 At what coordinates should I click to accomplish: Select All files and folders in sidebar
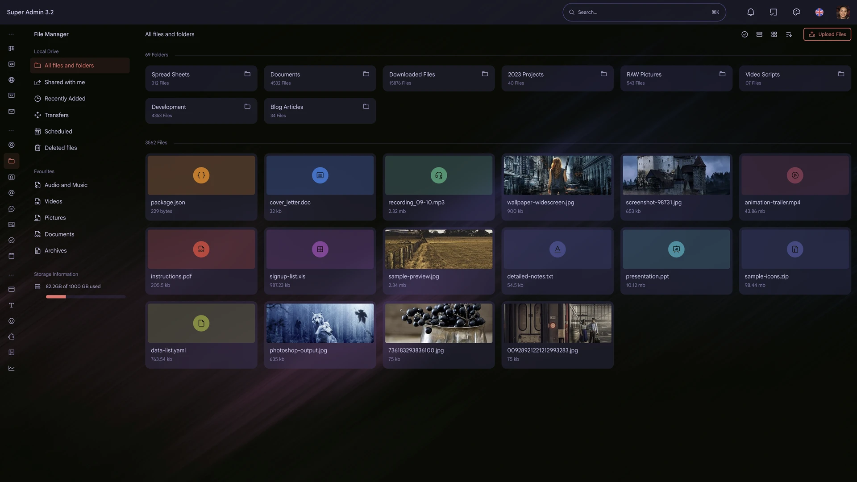[x=80, y=66]
